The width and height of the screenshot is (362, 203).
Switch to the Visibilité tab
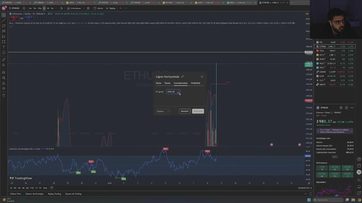[x=195, y=83]
